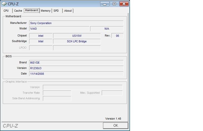Click the Version 1.48 text
The image size is (203, 131).
tap(113, 119)
